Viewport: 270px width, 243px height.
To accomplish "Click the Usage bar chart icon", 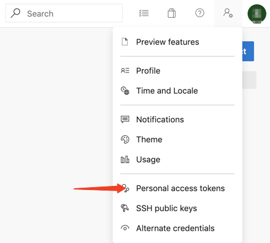I will (x=125, y=159).
